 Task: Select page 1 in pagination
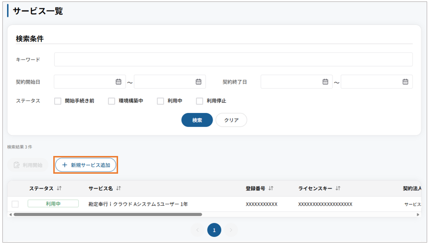click(x=214, y=230)
